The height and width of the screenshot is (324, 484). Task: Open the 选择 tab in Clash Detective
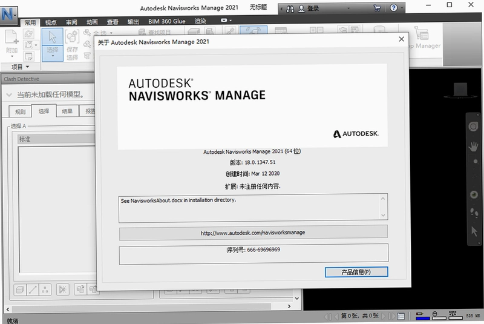click(x=44, y=111)
